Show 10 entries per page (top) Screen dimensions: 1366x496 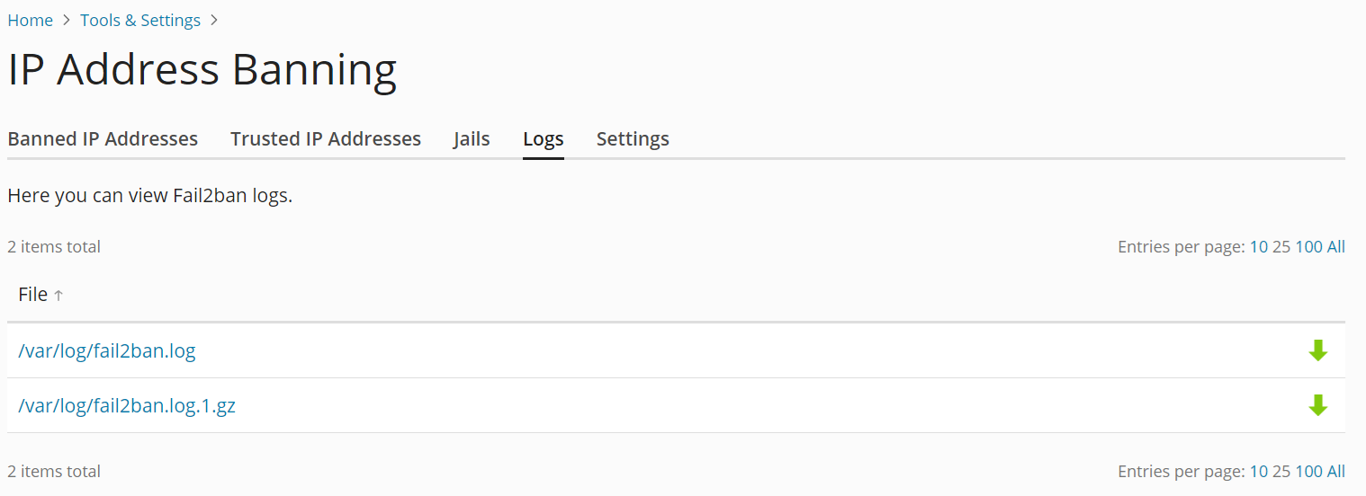1258,247
